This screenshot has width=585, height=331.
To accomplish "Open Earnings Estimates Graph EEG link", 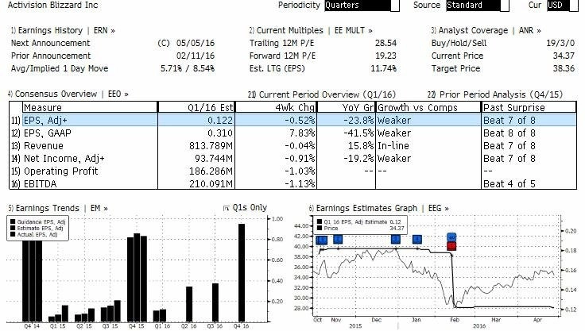I will 378,209.
